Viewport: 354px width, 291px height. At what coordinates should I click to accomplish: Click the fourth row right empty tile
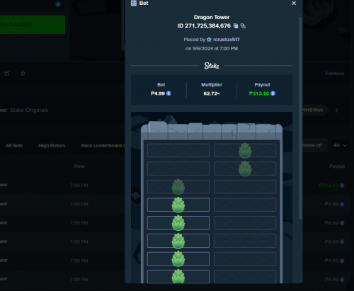pyautogui.click(x=245, y=205)
